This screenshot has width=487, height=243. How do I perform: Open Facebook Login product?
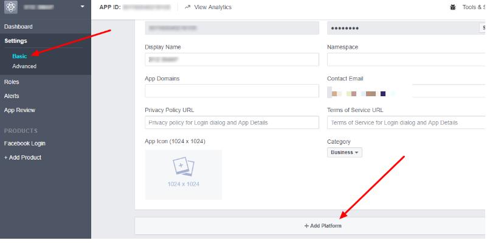click(24, 144)
